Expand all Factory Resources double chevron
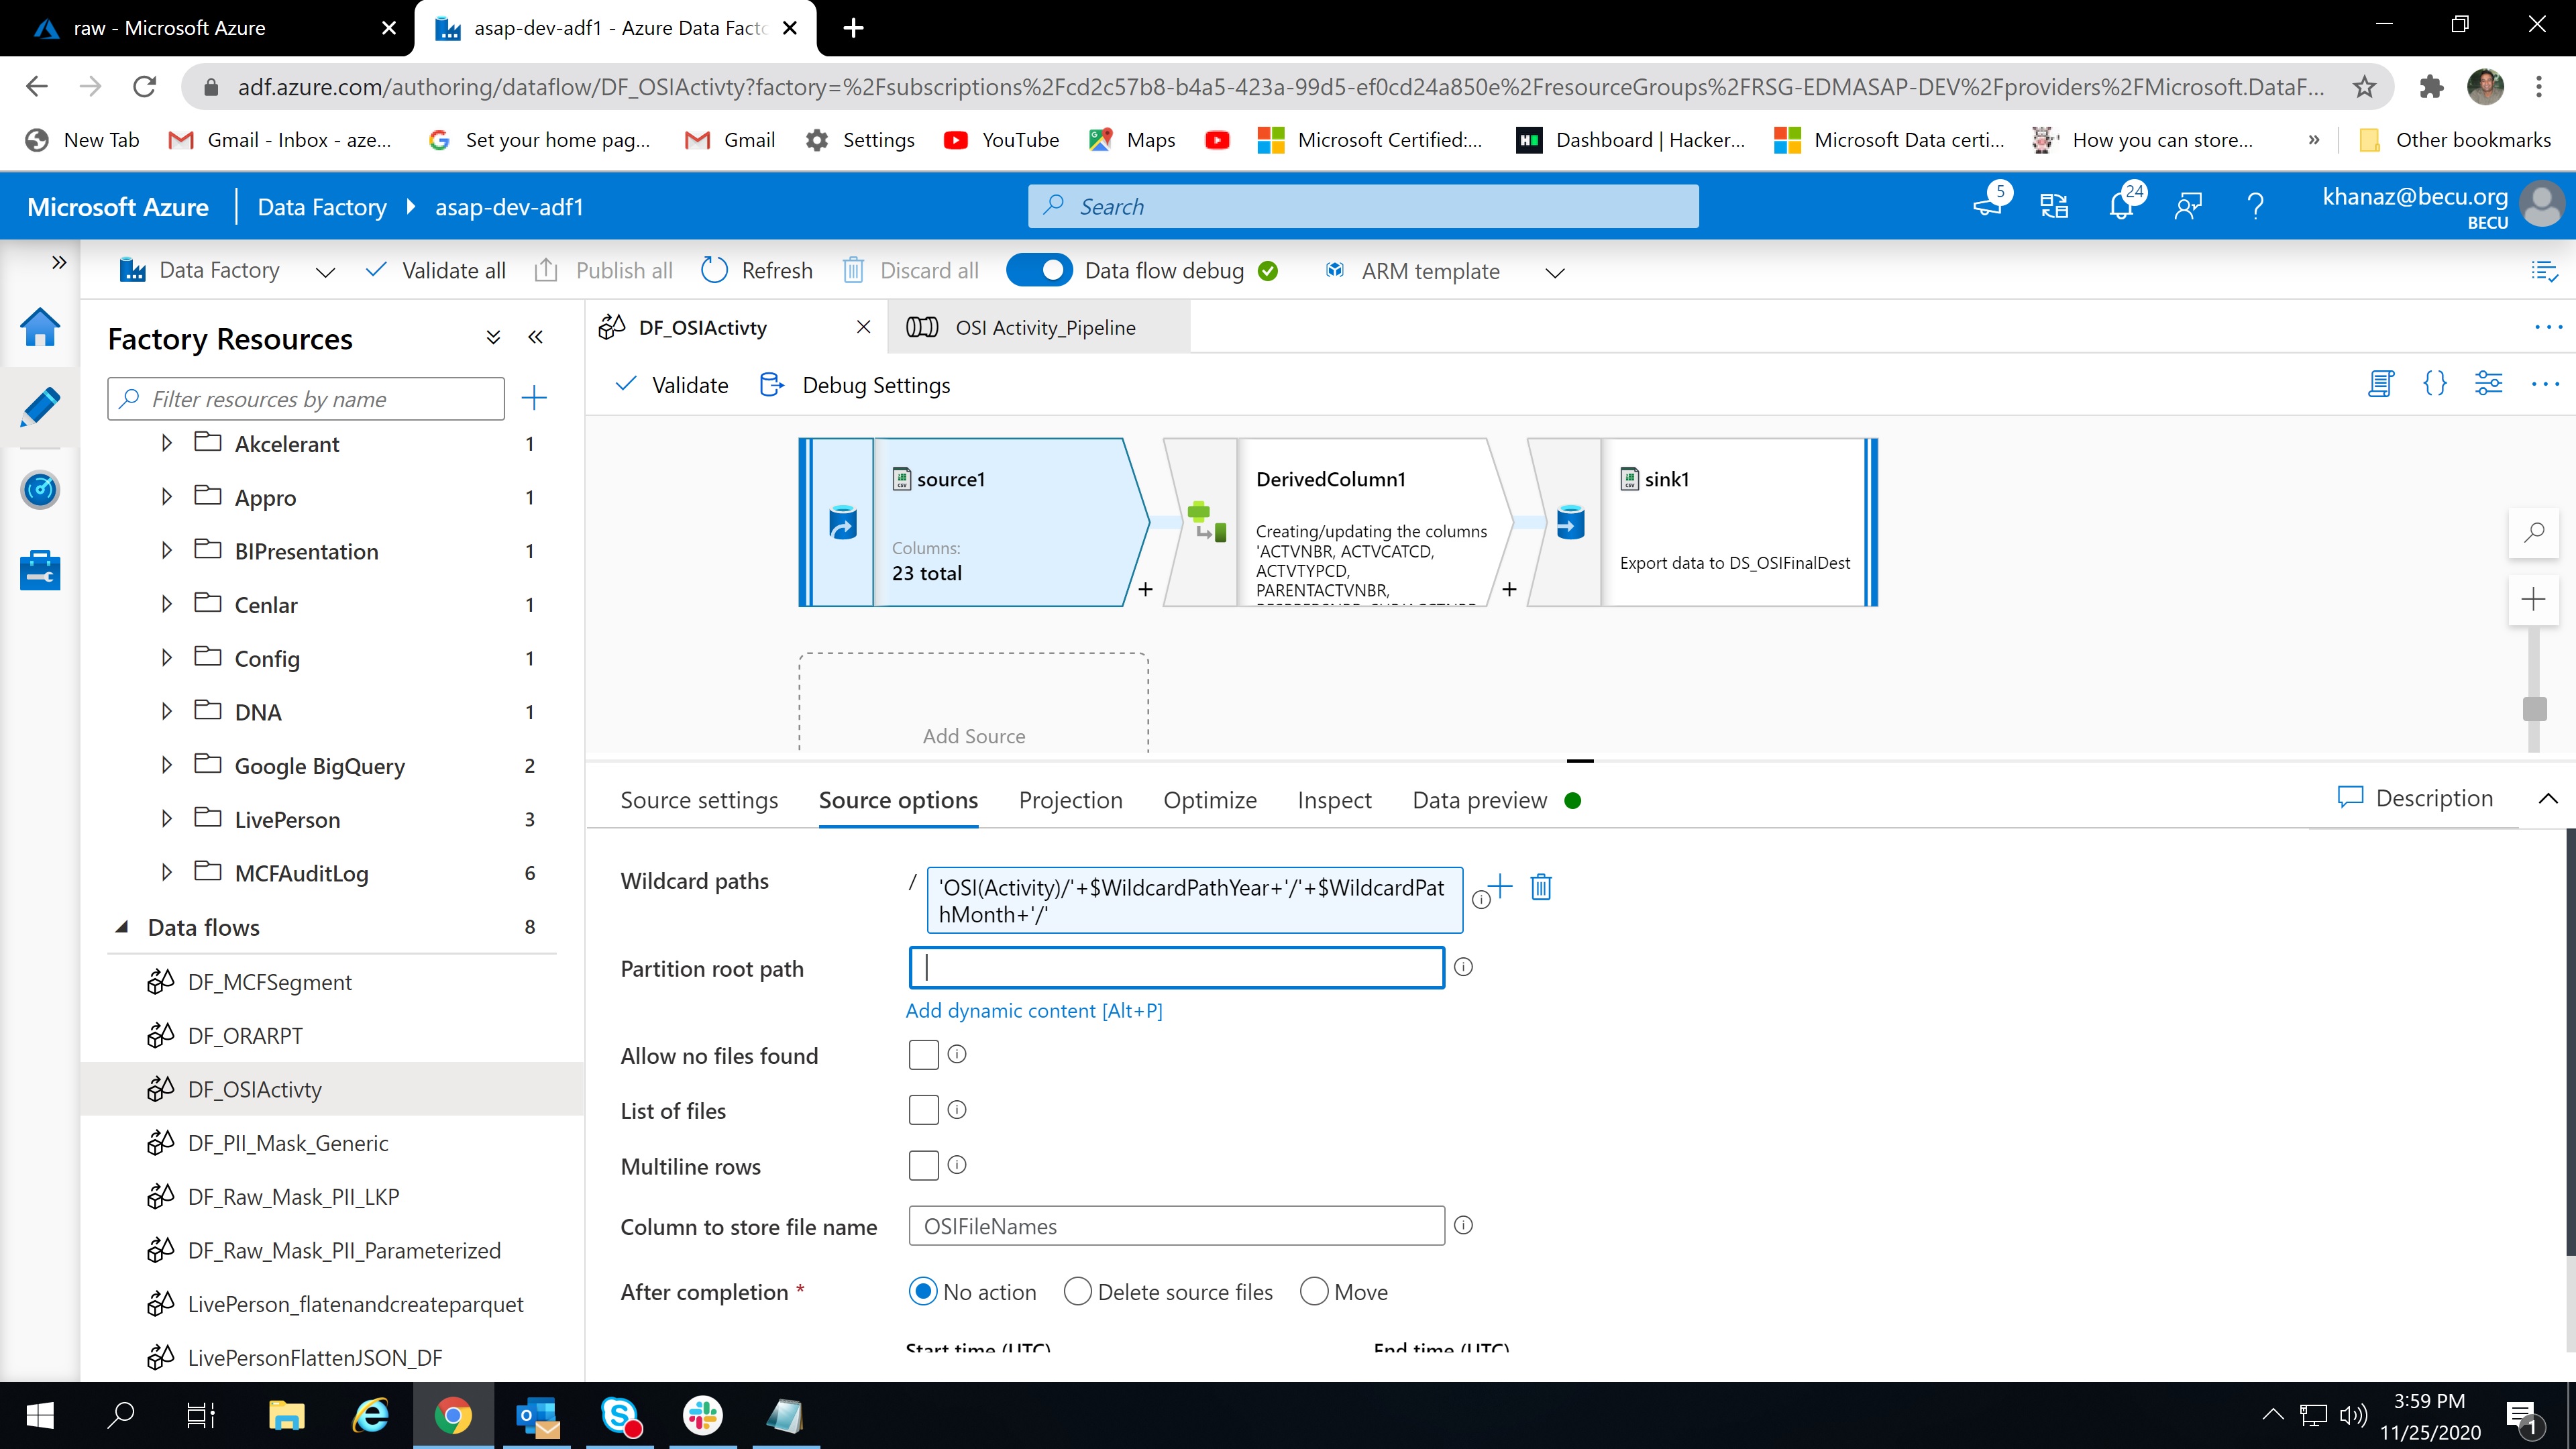2576x1449 pixels. tap(493, 337)
